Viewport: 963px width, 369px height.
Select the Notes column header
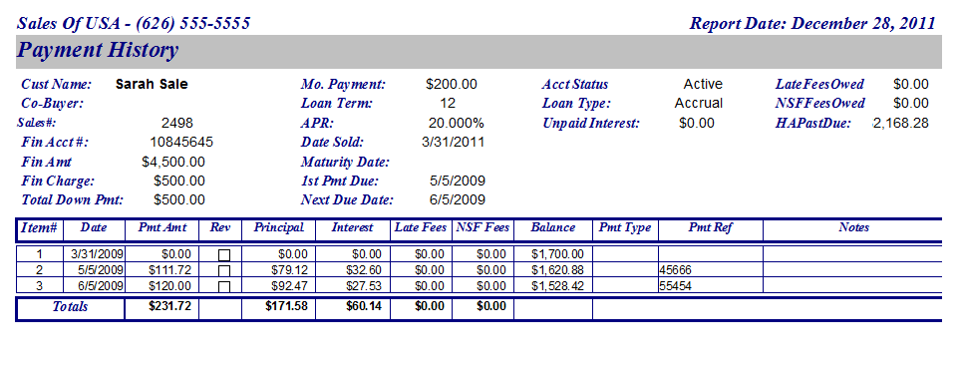click(x=853, y=227)
